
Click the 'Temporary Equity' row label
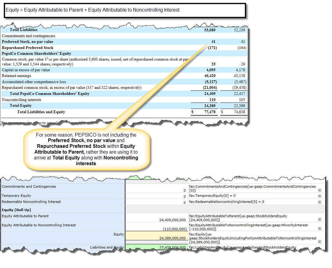pyautogui.click(x=16, y=196)
